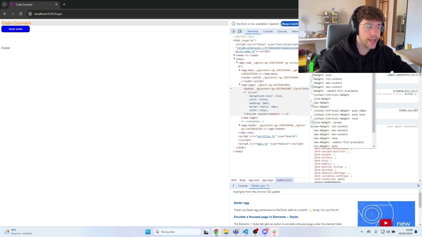Reload the localhost page
This screenshot has width=422, height=237.
(20, 14)
